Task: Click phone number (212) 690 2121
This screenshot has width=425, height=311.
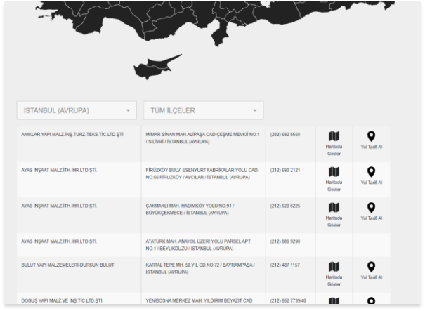Action: pyautogui.click(x=285, y=170)
